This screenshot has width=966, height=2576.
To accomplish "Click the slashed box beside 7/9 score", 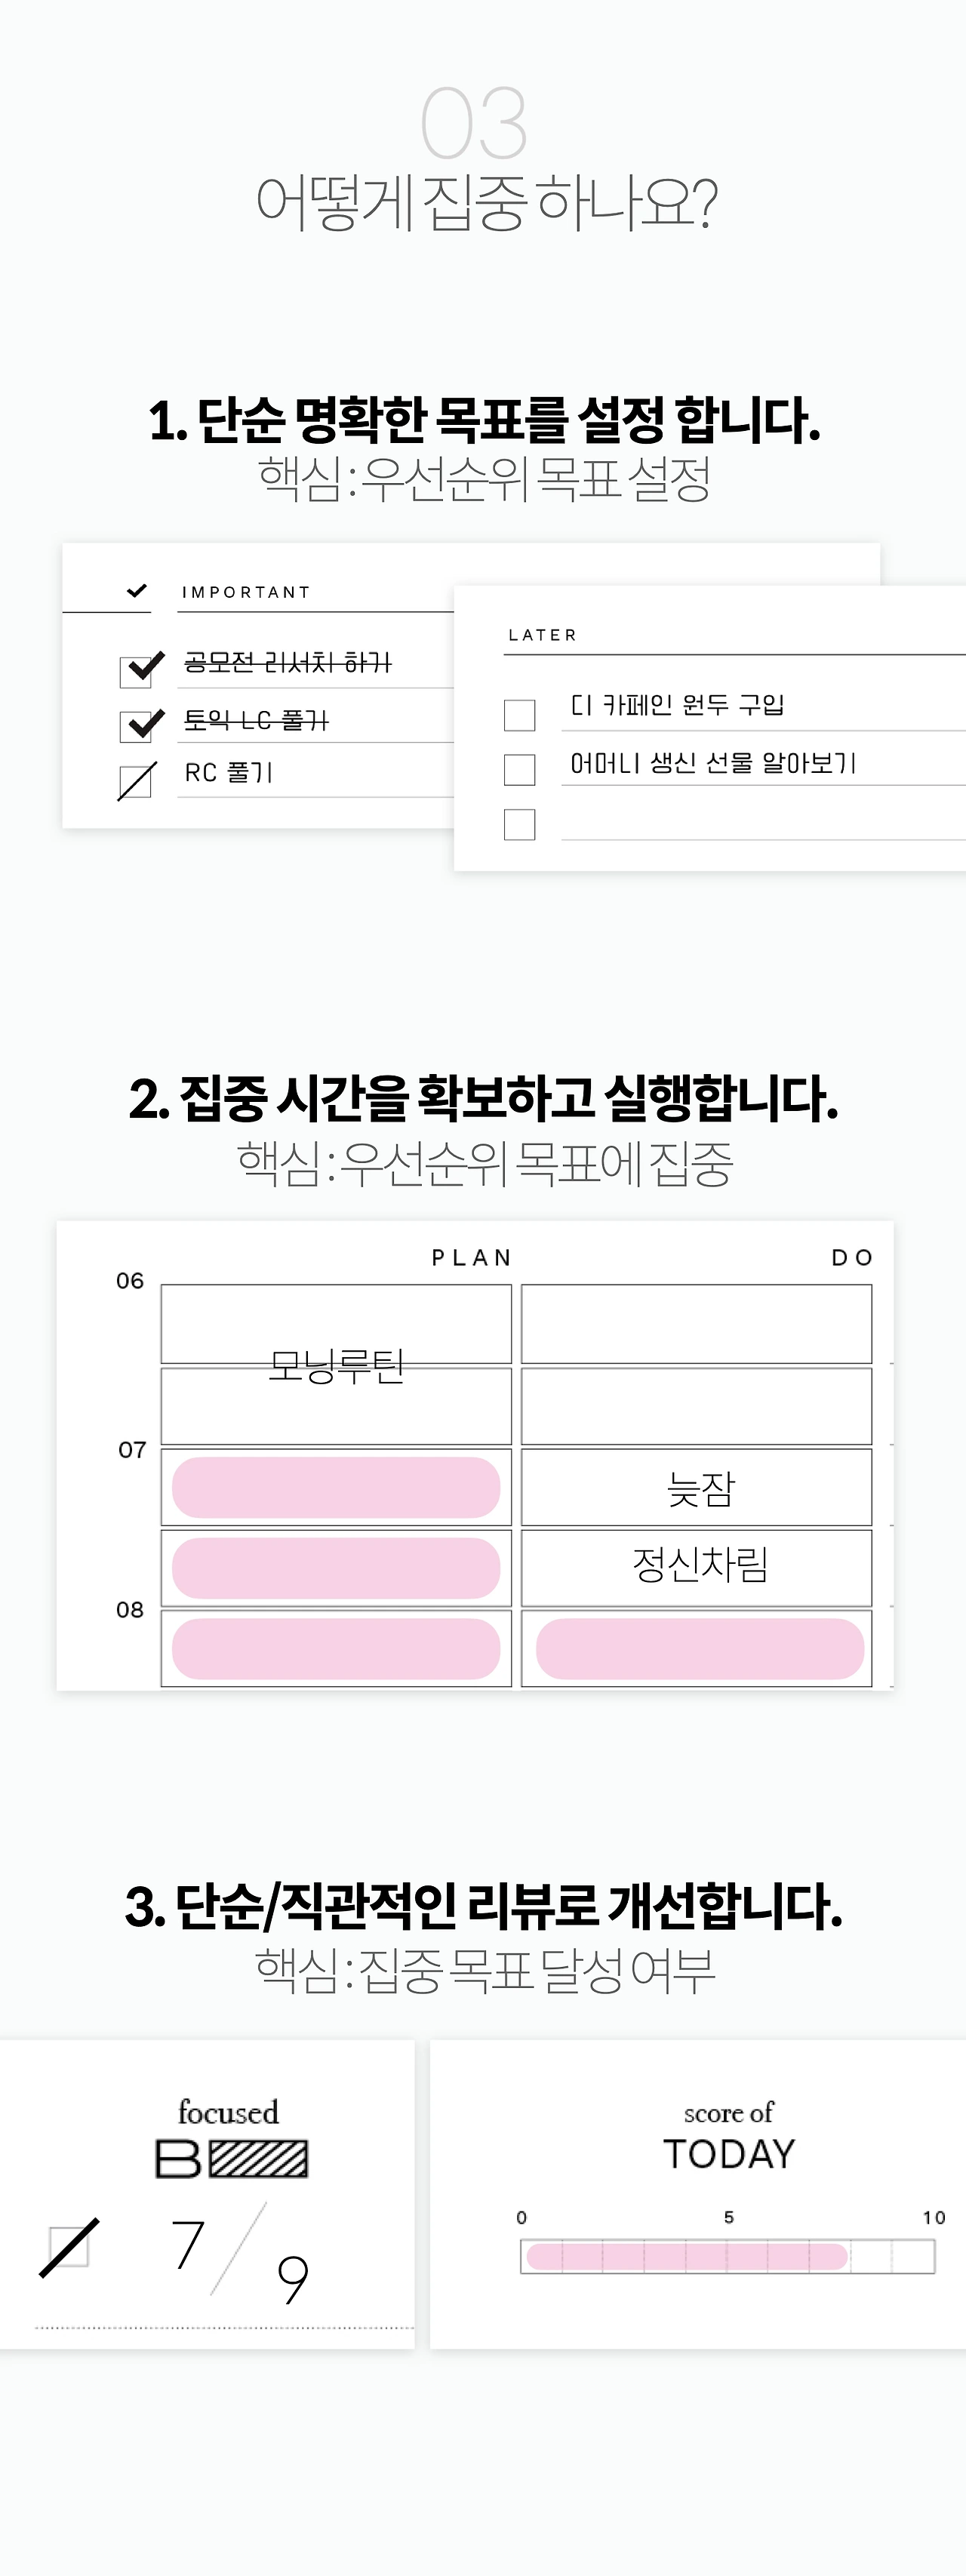I will [x=69, y=2248].
